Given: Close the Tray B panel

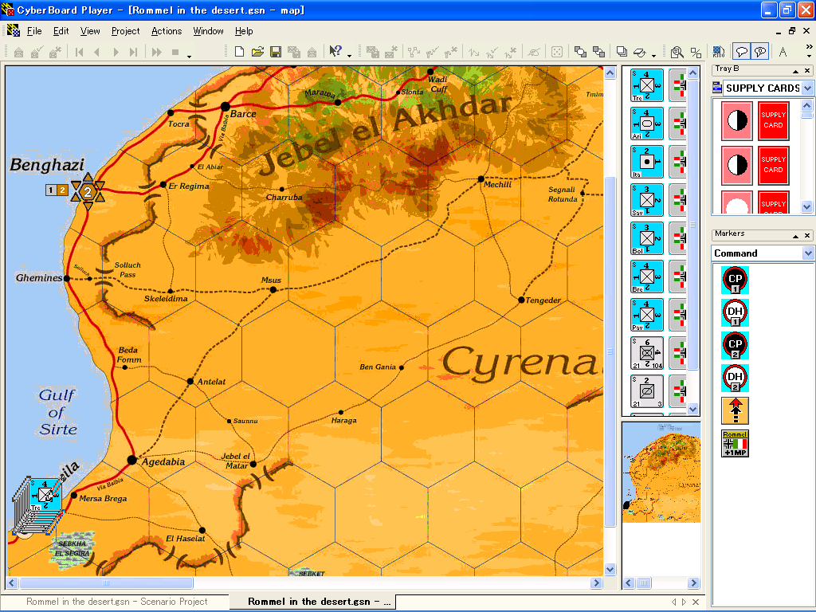Looking at the screenshot, I should [807, 71].
